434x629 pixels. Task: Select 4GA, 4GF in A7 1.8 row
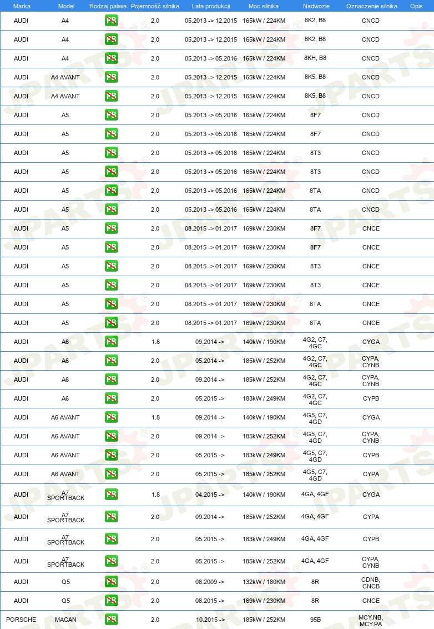click(x=315, y=494)
